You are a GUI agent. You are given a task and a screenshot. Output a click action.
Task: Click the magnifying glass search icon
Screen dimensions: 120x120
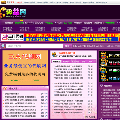(x=3, y=46)
